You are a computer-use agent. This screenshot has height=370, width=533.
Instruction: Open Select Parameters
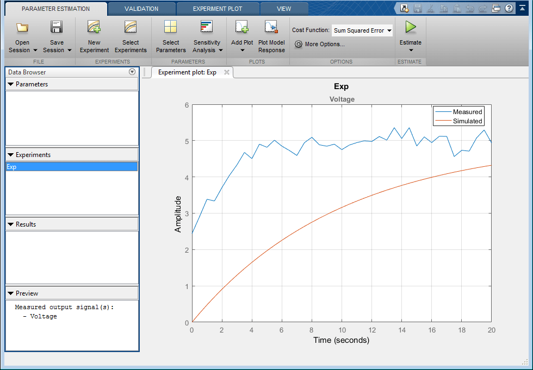pos(171,36)
